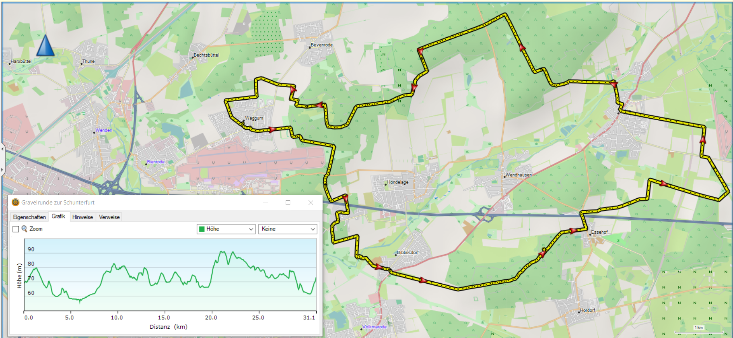Click the track icon beside the Gravelrunde title
Image resolution: width=733 pixels, height=338 pixels.
coord(16,202)
